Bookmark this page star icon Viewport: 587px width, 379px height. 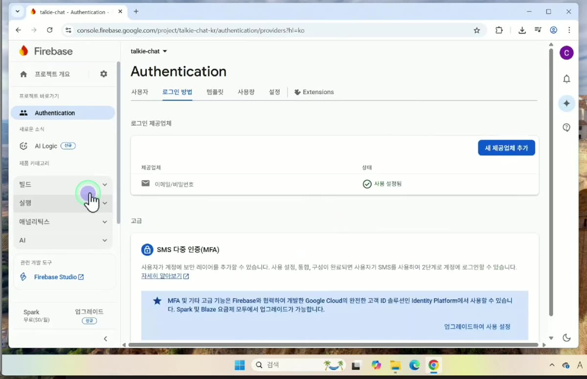[477, 30]
